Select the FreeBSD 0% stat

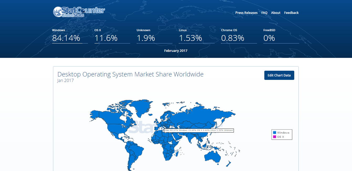click(x=281, y=36)
